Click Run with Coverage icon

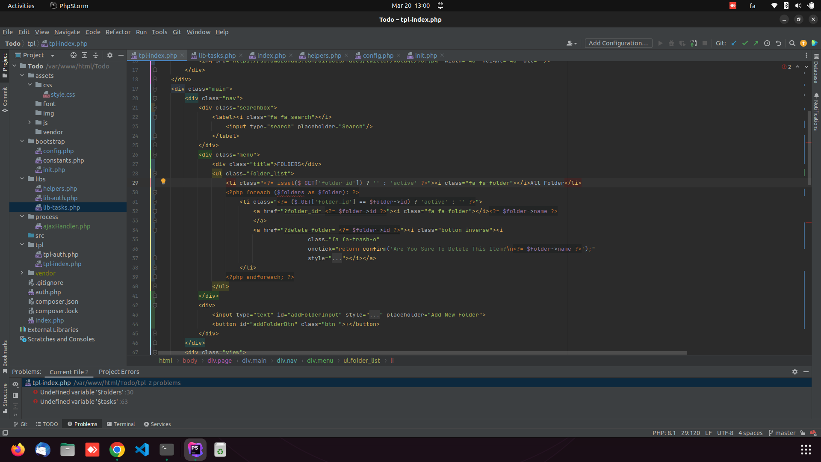coord(682,43)
